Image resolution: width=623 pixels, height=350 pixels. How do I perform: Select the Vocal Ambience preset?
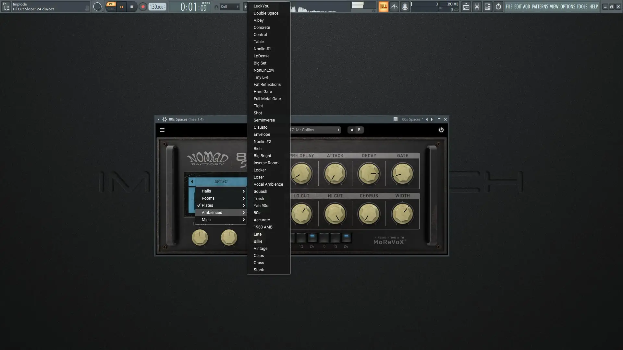click(x=268, y=184)
